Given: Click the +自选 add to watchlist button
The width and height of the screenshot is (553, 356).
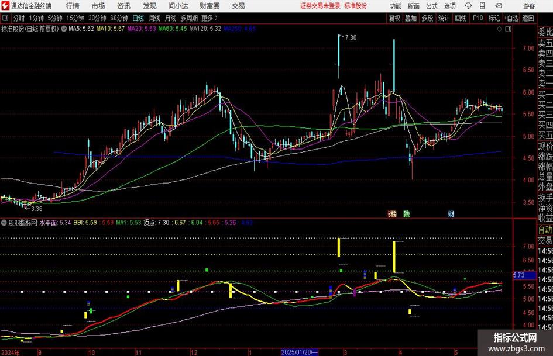Looking at the screenshot, I should click(x=512, y=18).
